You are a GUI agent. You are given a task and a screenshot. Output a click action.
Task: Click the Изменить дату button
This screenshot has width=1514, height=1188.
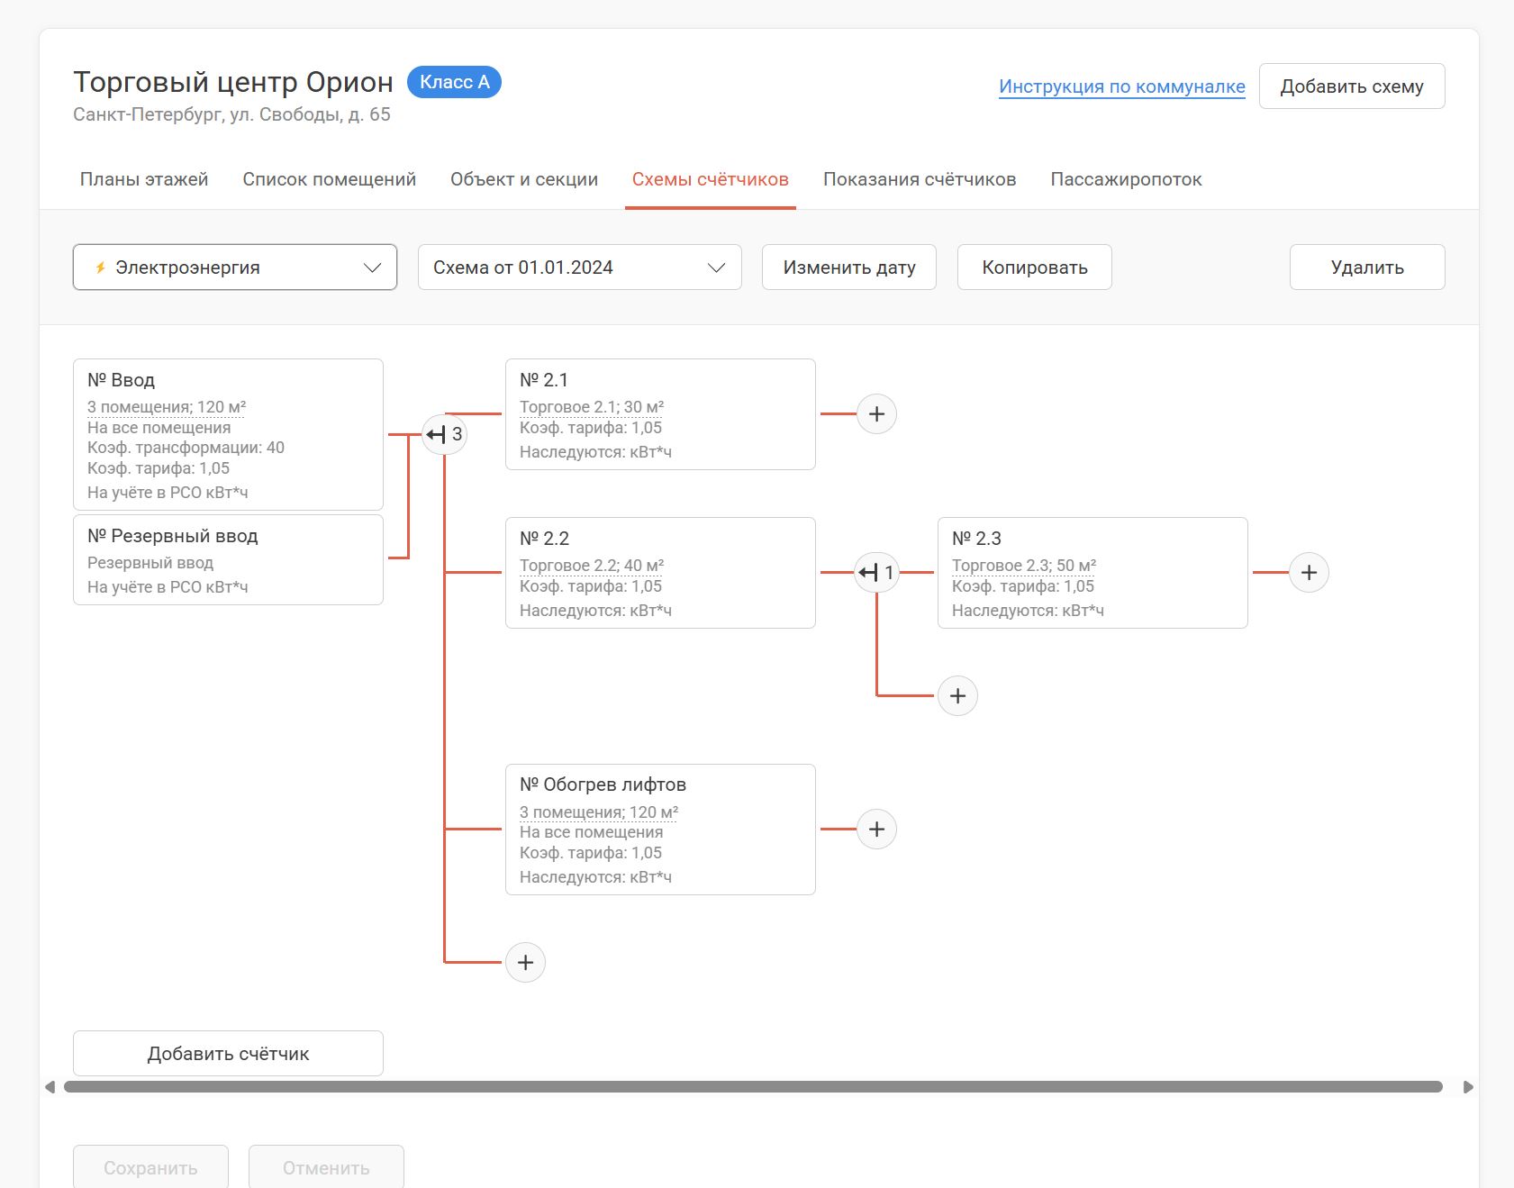(x=849, y=268)
